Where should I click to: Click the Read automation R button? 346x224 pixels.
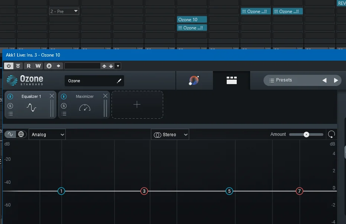(x=29, y=66)
